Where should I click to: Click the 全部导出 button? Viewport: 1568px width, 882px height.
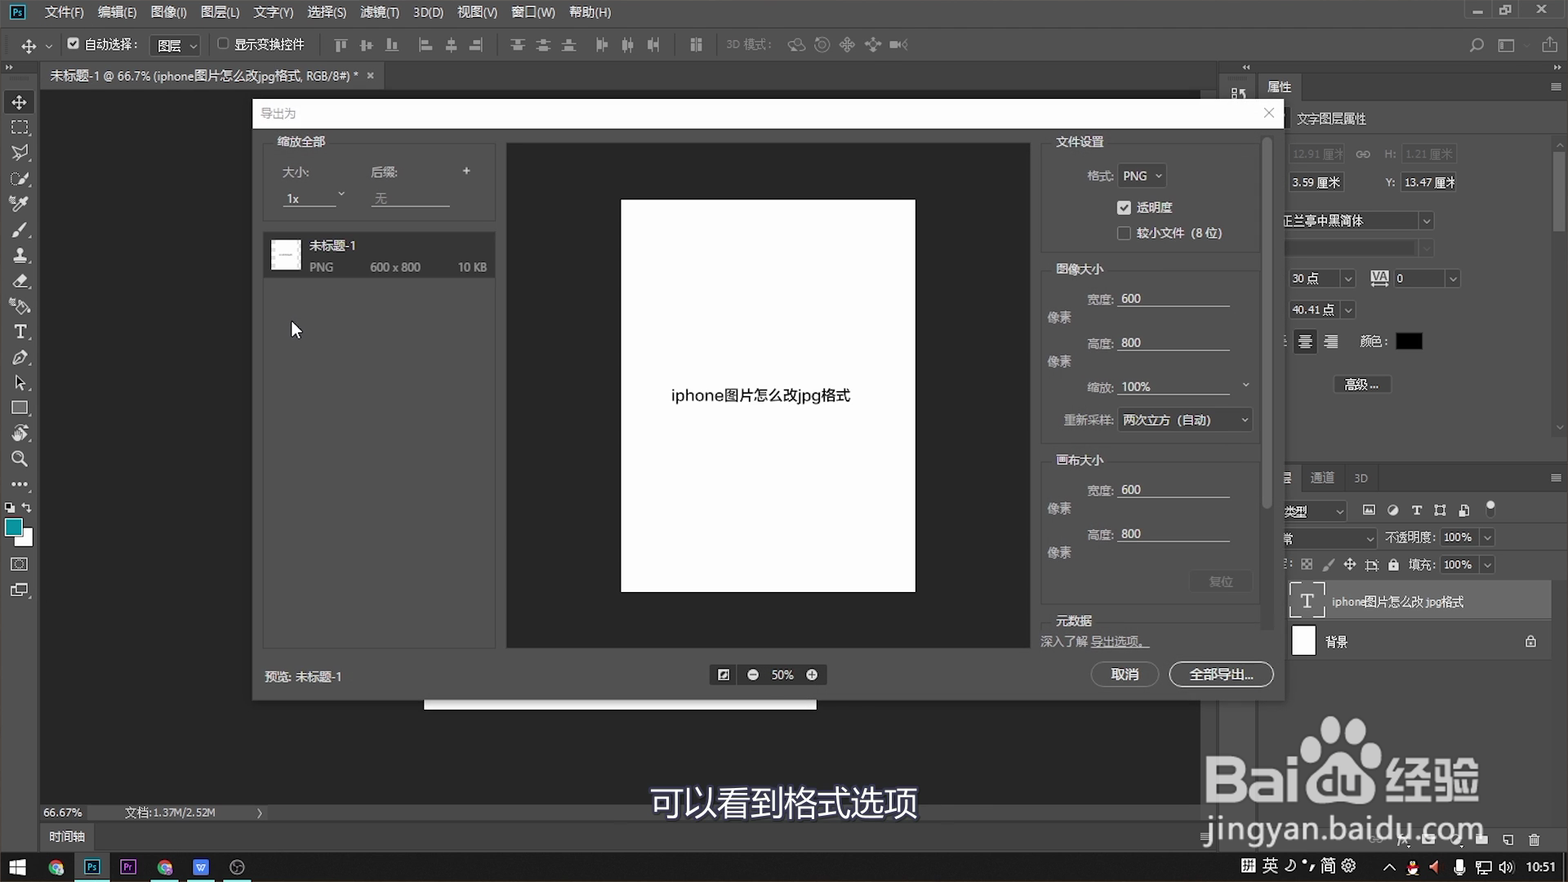[x=1221, y=675]
